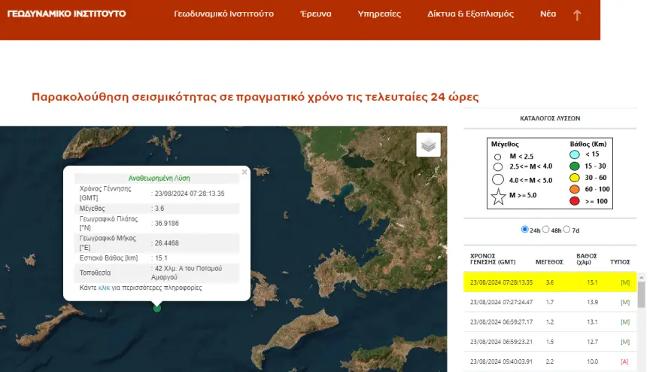
Task: Click the green earthquake marker on map
Action: pyautogui.click(x=156, y=307)
